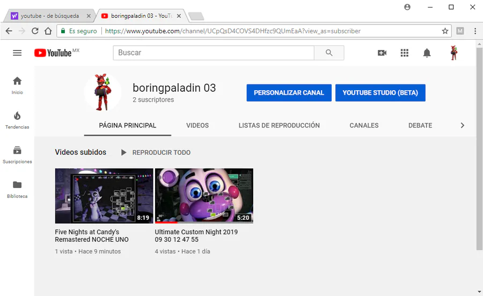Screen dimensions: 483x296
Task: Select the Página Principal tab
Action: [x=128, y=126]
